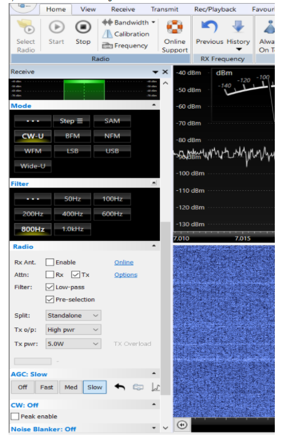Click the green passband in spectrum preview

[84, 90]
